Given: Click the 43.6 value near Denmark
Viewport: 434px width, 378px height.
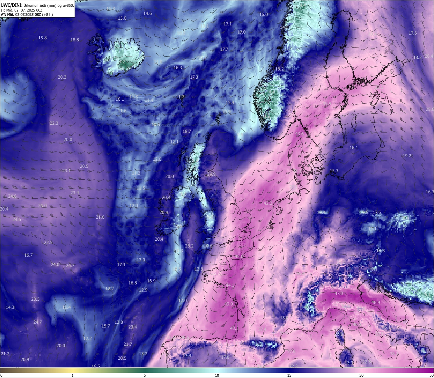Looking at the screenshot, I should (299, 134).
